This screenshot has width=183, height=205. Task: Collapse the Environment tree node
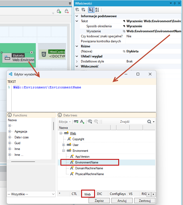[x=63, y=151]
